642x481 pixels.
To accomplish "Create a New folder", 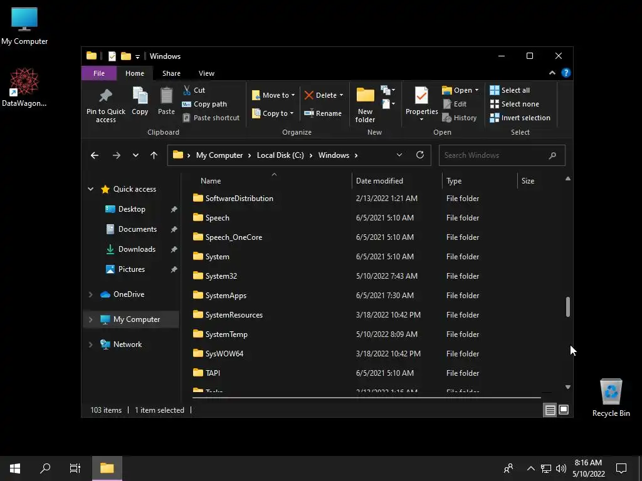I will pos(366,105).
